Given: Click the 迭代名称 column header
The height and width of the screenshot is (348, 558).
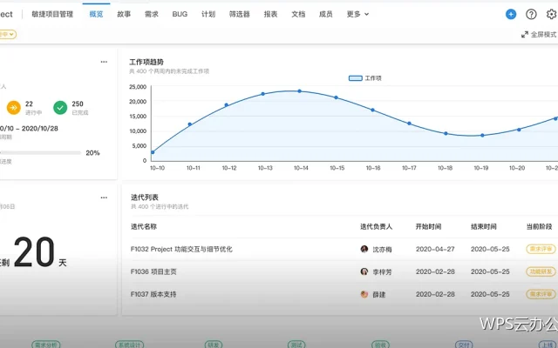Looking at the screenshot, I should (144, 226).
